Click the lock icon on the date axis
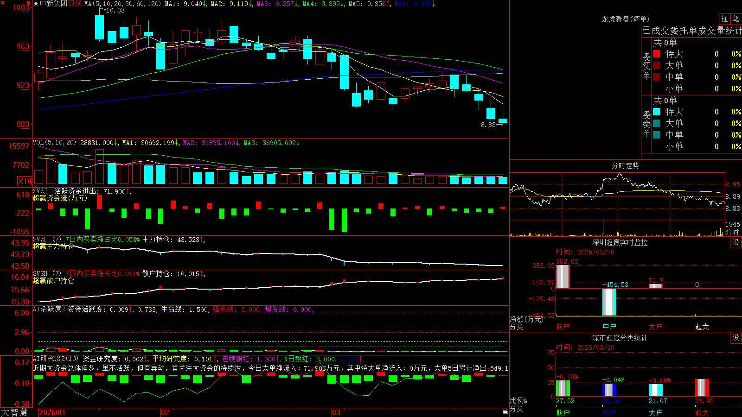The height and width of the screenshot is (417, 742). click(x=505, y=411)
